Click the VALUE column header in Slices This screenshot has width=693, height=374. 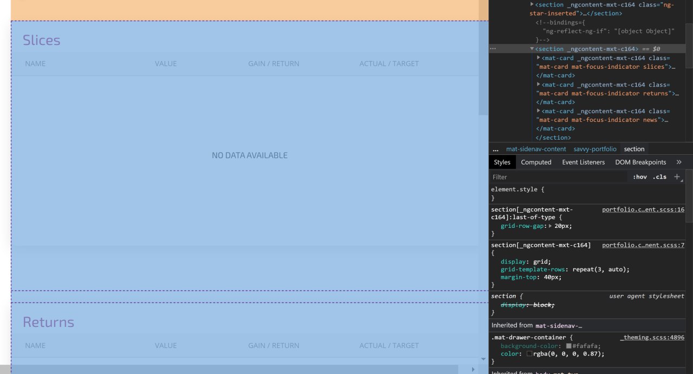(x=166, y=63)
